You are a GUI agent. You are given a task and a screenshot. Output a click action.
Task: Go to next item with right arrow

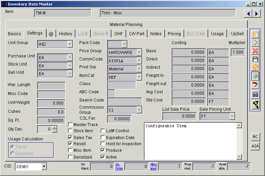256,13
